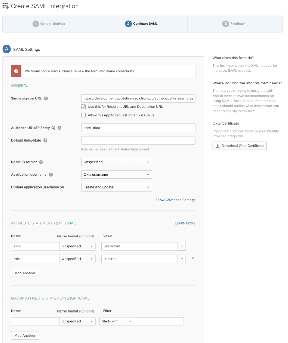The width and height of the screenshot is (288, 343).
Task: Open Name format dropdown for email attribute
Action: 77,246
